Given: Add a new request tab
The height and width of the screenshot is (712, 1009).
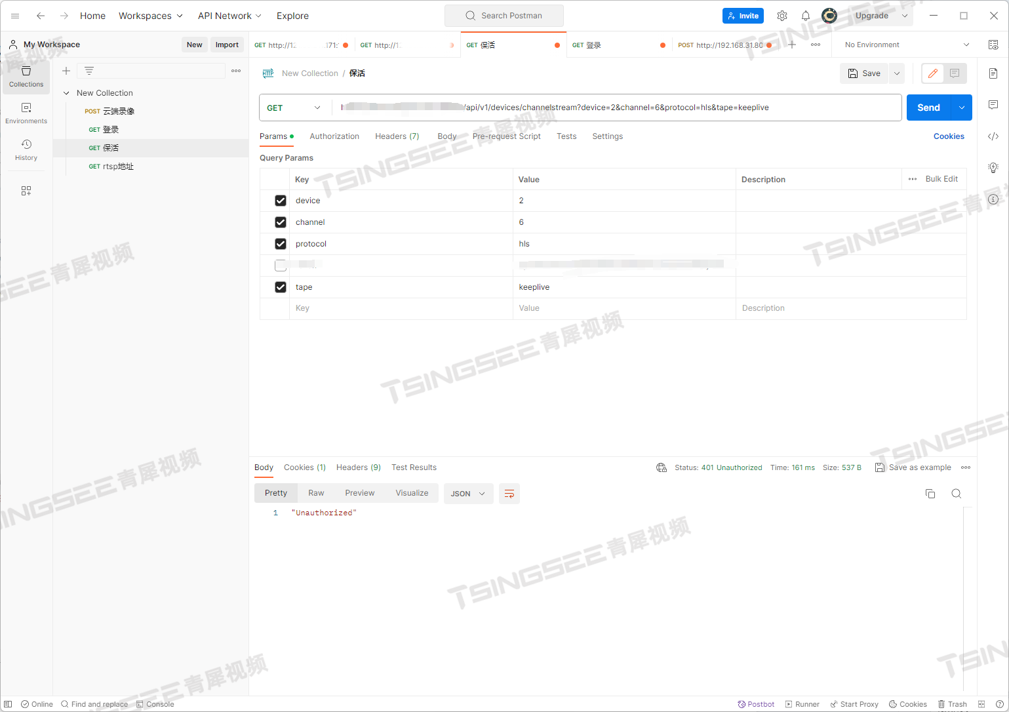Looking at the screenshot, I should coord(792,45).
